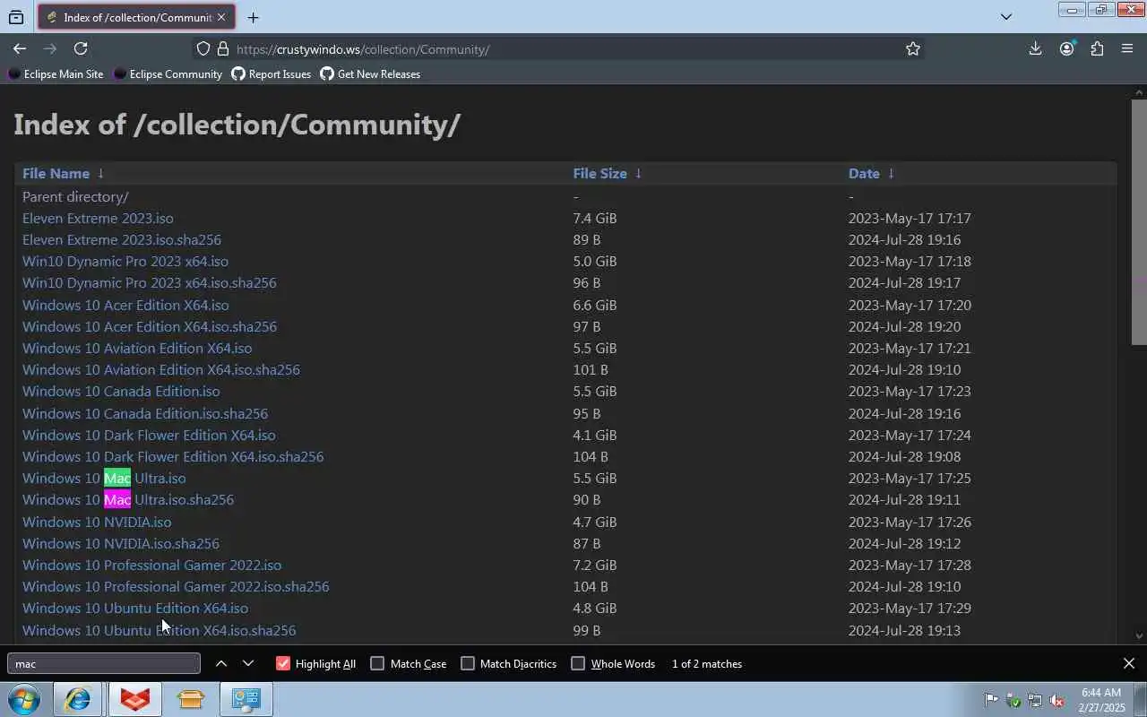Open Windows 10 Acer Edition X64.iso.sha256
The height and width of the screenshot is (717, 1147).
click(150, 326)
